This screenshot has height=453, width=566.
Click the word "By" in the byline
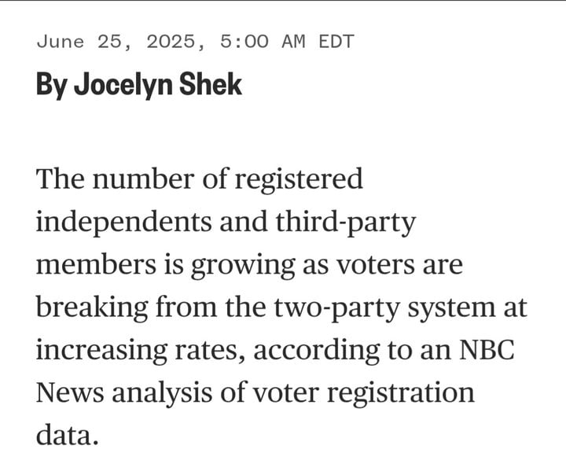pyautogui.click(x=51, y=85)
